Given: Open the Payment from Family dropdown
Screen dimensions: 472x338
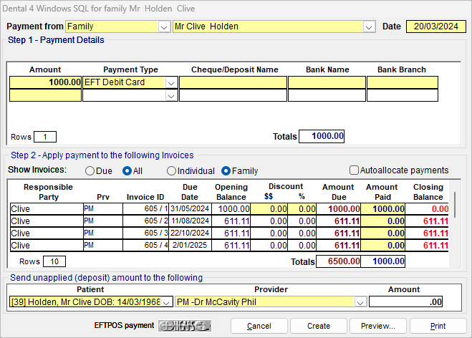Looking at the screenshot, I should coord(164,26).
